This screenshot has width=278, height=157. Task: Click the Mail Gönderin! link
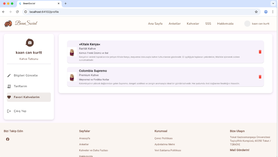(240, 150)
